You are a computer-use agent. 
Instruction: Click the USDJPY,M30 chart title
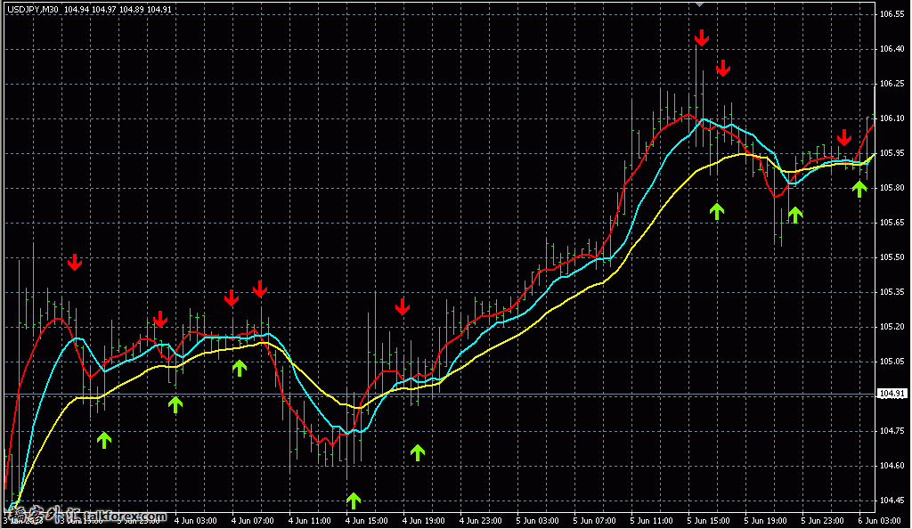(33, 9)
